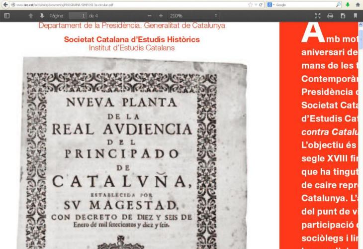Go to next PDF page arrow
363x249 pixels.
click(x=42, y=16)
